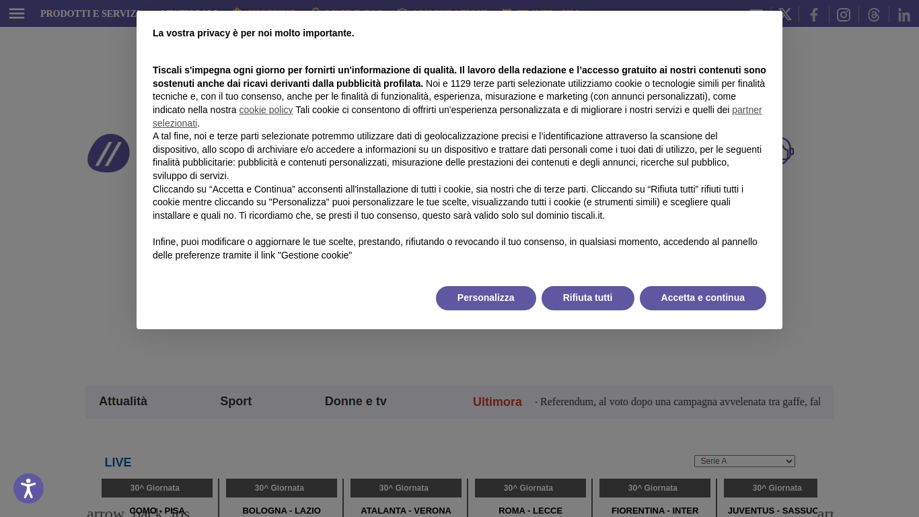The image size is (919, 517).
Task: Open Tiscali's LinkedIn page icon
Action: (x=904, y=15)
